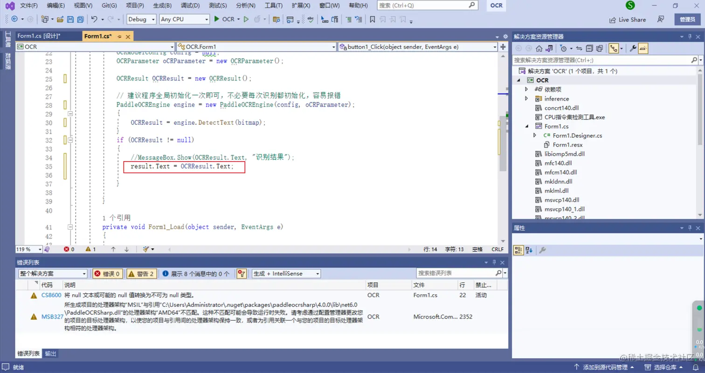Click the Live Share icon
Screen dimensions: 705x373
(x=613, y=20)
